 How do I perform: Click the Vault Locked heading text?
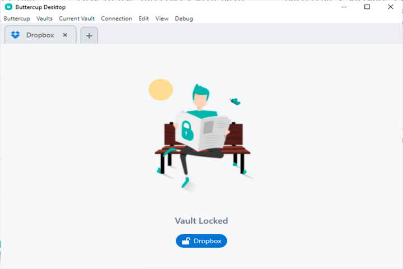tap(201, 221)
